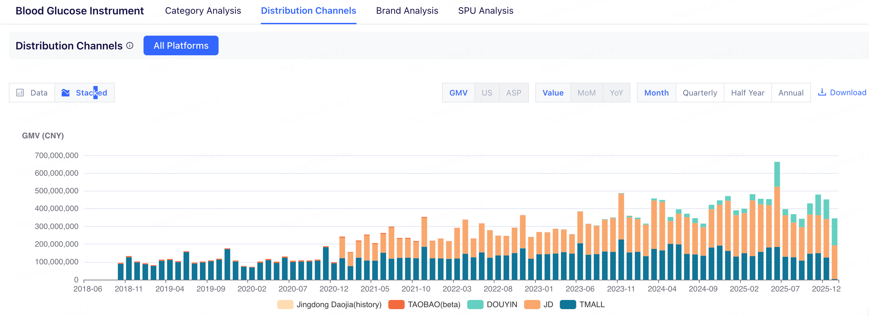Toggle the TMALL legend swatch

coord(568,305)
